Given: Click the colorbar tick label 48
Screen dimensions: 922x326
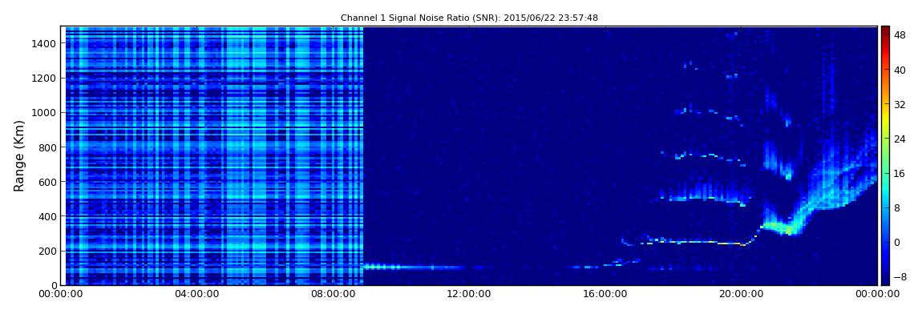Looking at the screenshot, I should coord(900,35).
